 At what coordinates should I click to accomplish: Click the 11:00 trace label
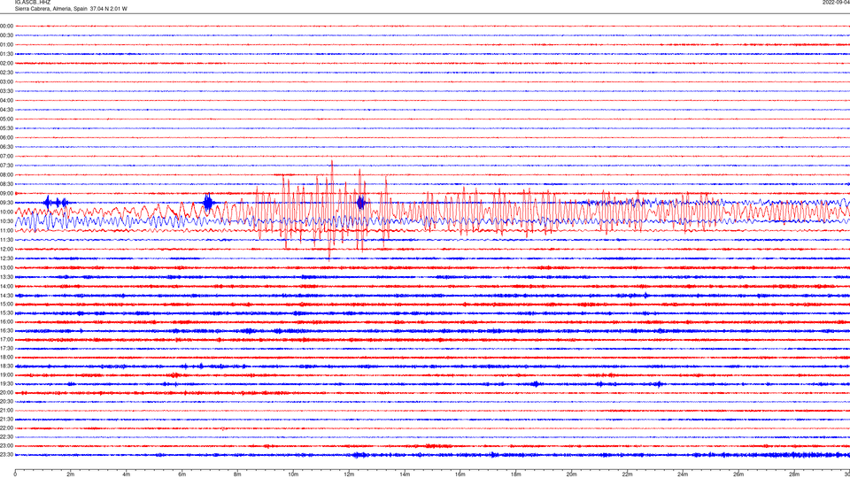[6, 231]
